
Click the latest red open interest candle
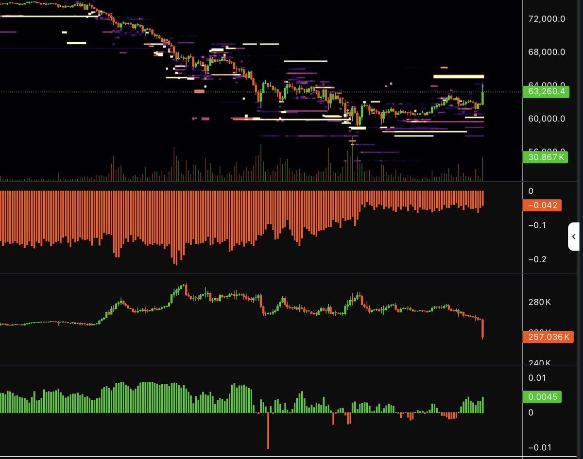[482, 329]
